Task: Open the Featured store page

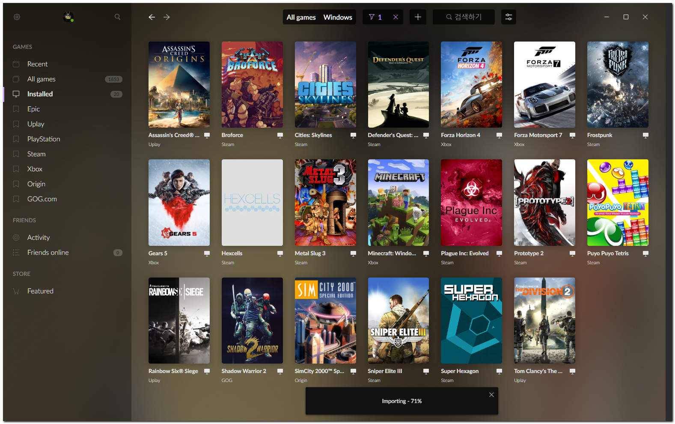Action: pos(68,291)
